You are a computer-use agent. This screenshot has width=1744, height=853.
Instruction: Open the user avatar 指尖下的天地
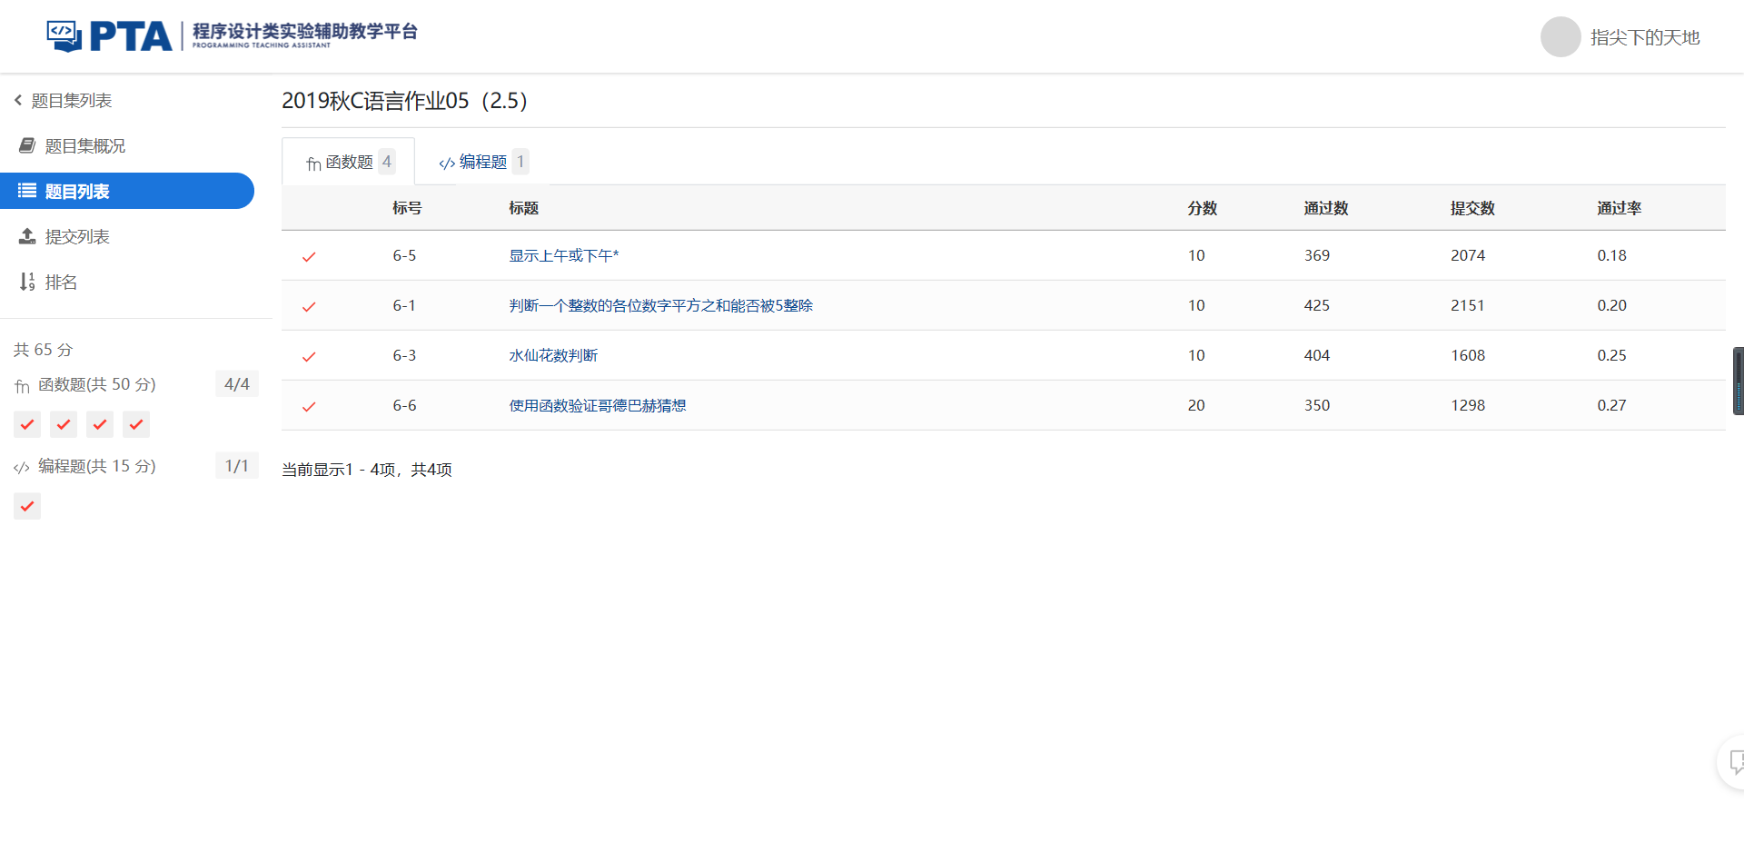tap(1561, 37)
